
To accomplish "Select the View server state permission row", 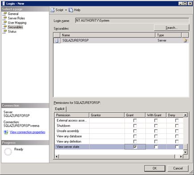I will point(119,147).
